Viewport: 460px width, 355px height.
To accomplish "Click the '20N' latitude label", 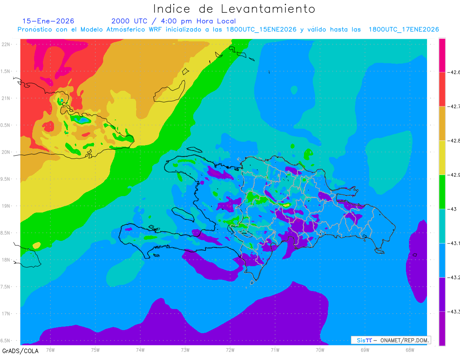I will [7, 152].
